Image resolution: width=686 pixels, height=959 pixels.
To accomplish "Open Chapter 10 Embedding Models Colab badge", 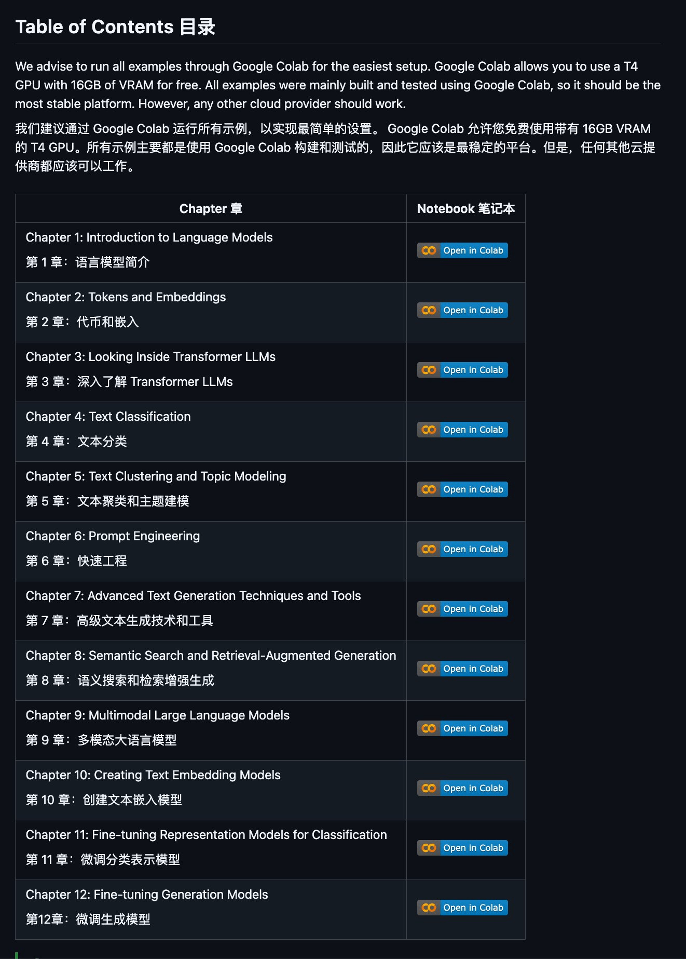I will click(x=462, y=788).
